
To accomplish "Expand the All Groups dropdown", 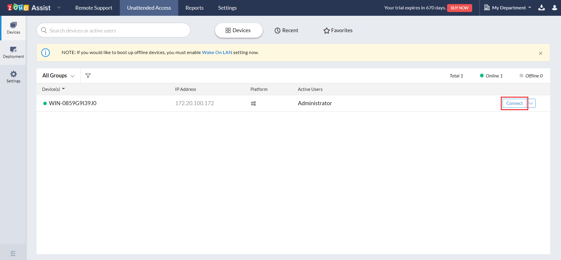I will [x=58, y=76].
